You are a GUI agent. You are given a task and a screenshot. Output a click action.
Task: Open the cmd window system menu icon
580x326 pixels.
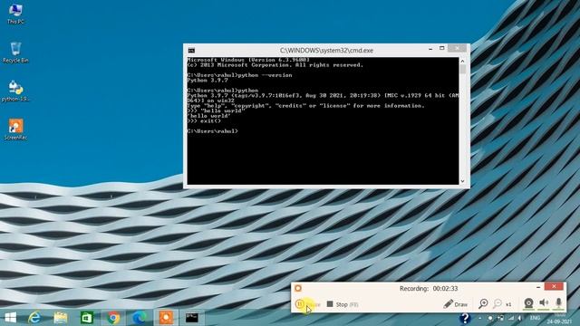pyautogui.click(x=191, y=51)
